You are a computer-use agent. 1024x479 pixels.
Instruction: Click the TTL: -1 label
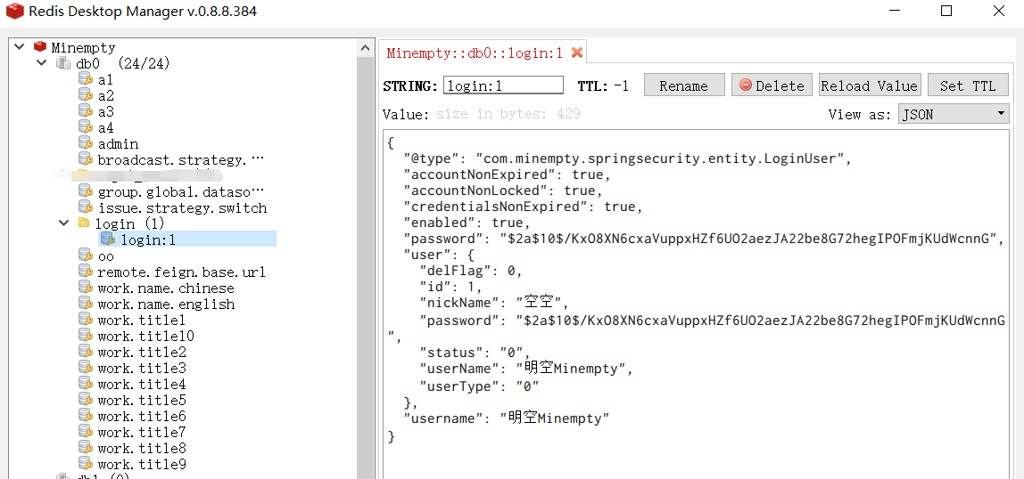603,85
